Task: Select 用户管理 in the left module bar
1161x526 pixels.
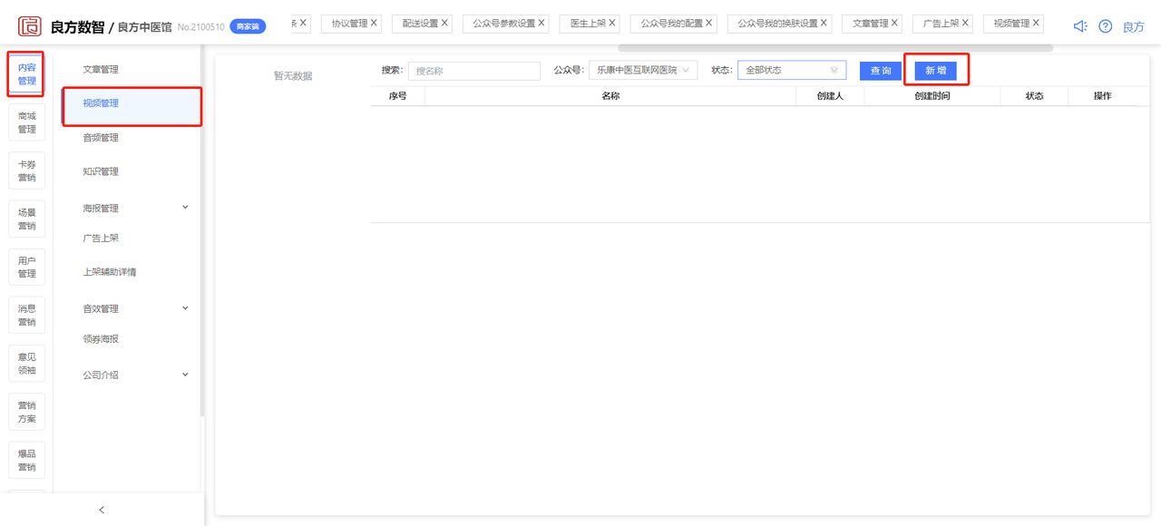Action: pyautogui.click(x=27, y=267)
